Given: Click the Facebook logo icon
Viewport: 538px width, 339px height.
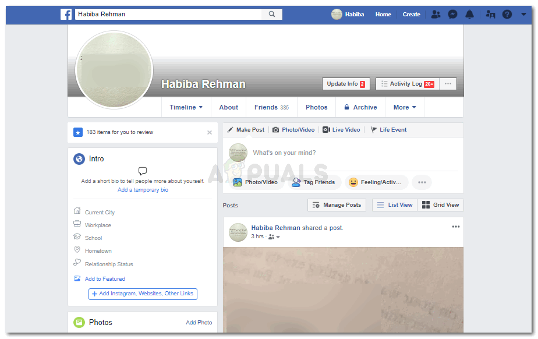Looking at the screenshot, I should coord(66,14).
